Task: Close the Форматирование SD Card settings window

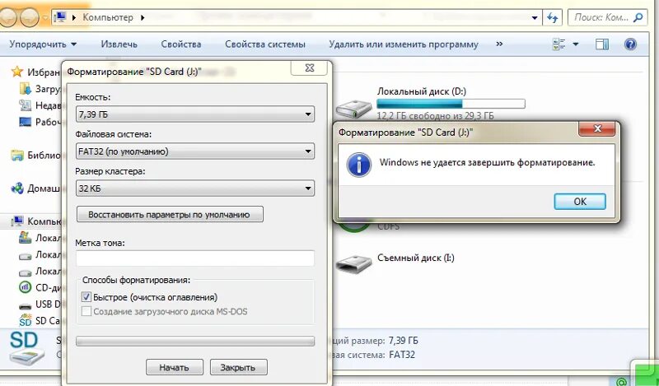Action: (310, 67)
